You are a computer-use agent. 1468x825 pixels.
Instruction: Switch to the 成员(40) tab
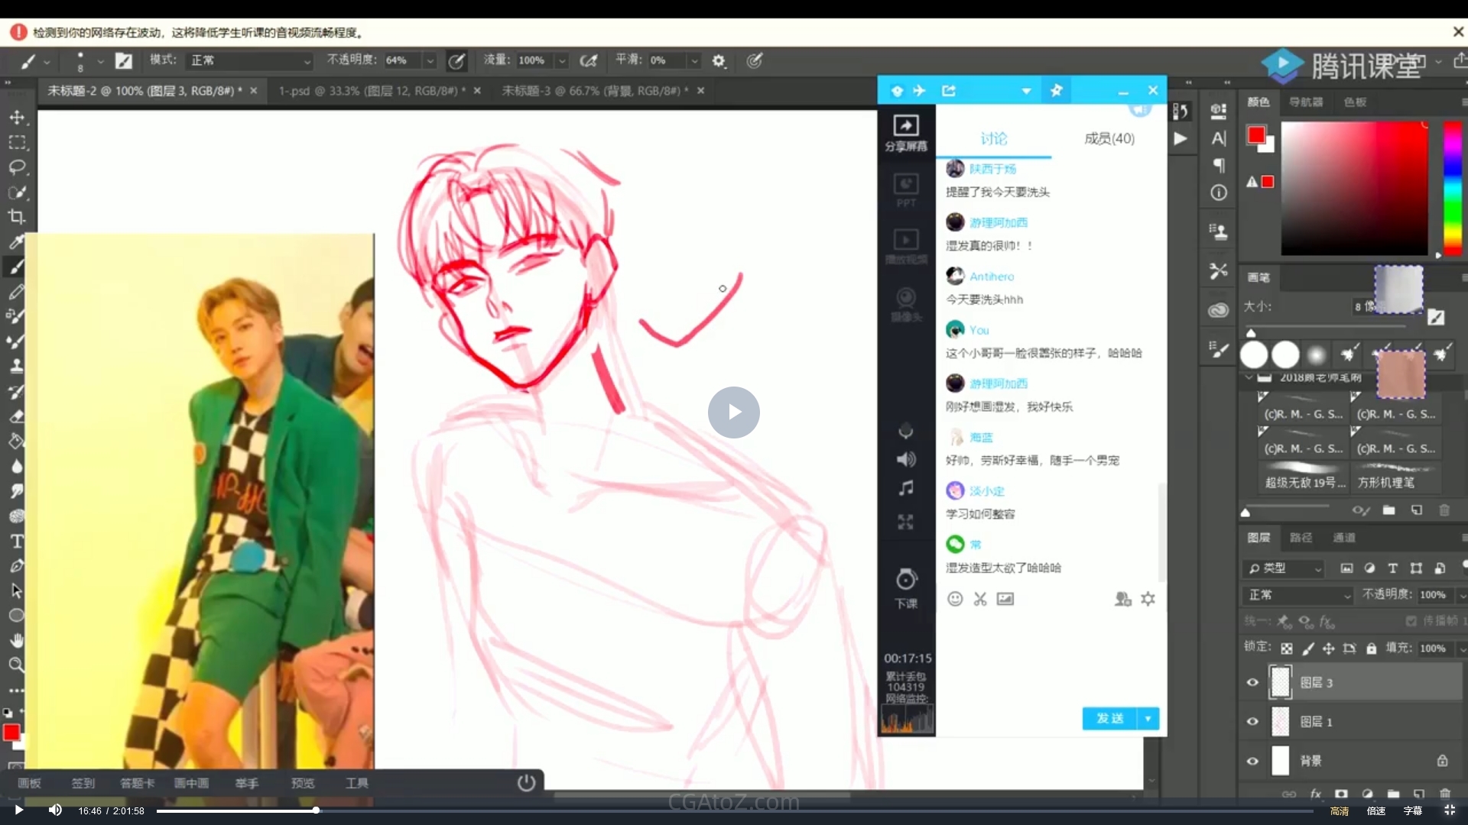tap(1109, 138)
